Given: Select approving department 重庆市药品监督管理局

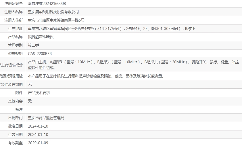Looking at the screenshot, I should click(46, 118).
